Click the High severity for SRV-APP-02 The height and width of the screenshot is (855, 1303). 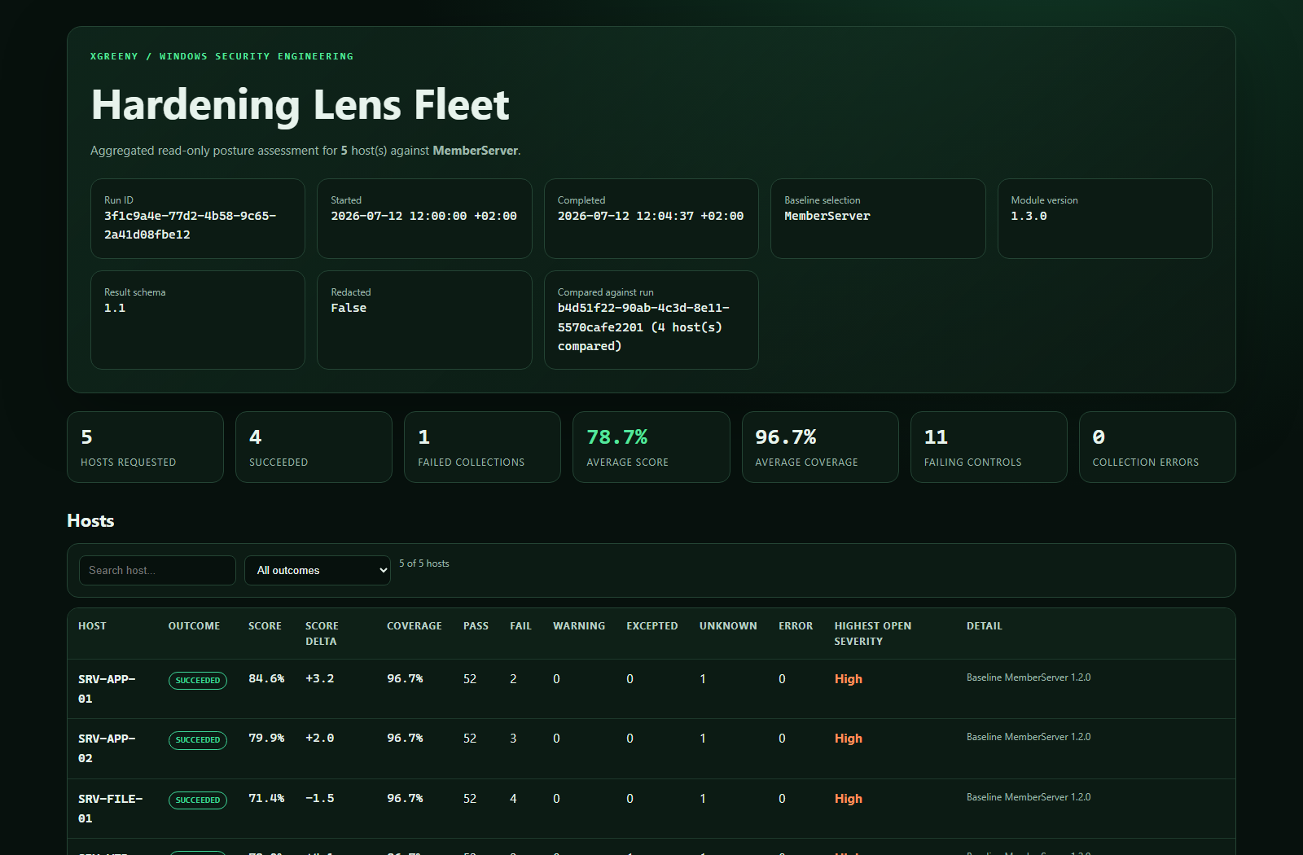pos(848,739)
